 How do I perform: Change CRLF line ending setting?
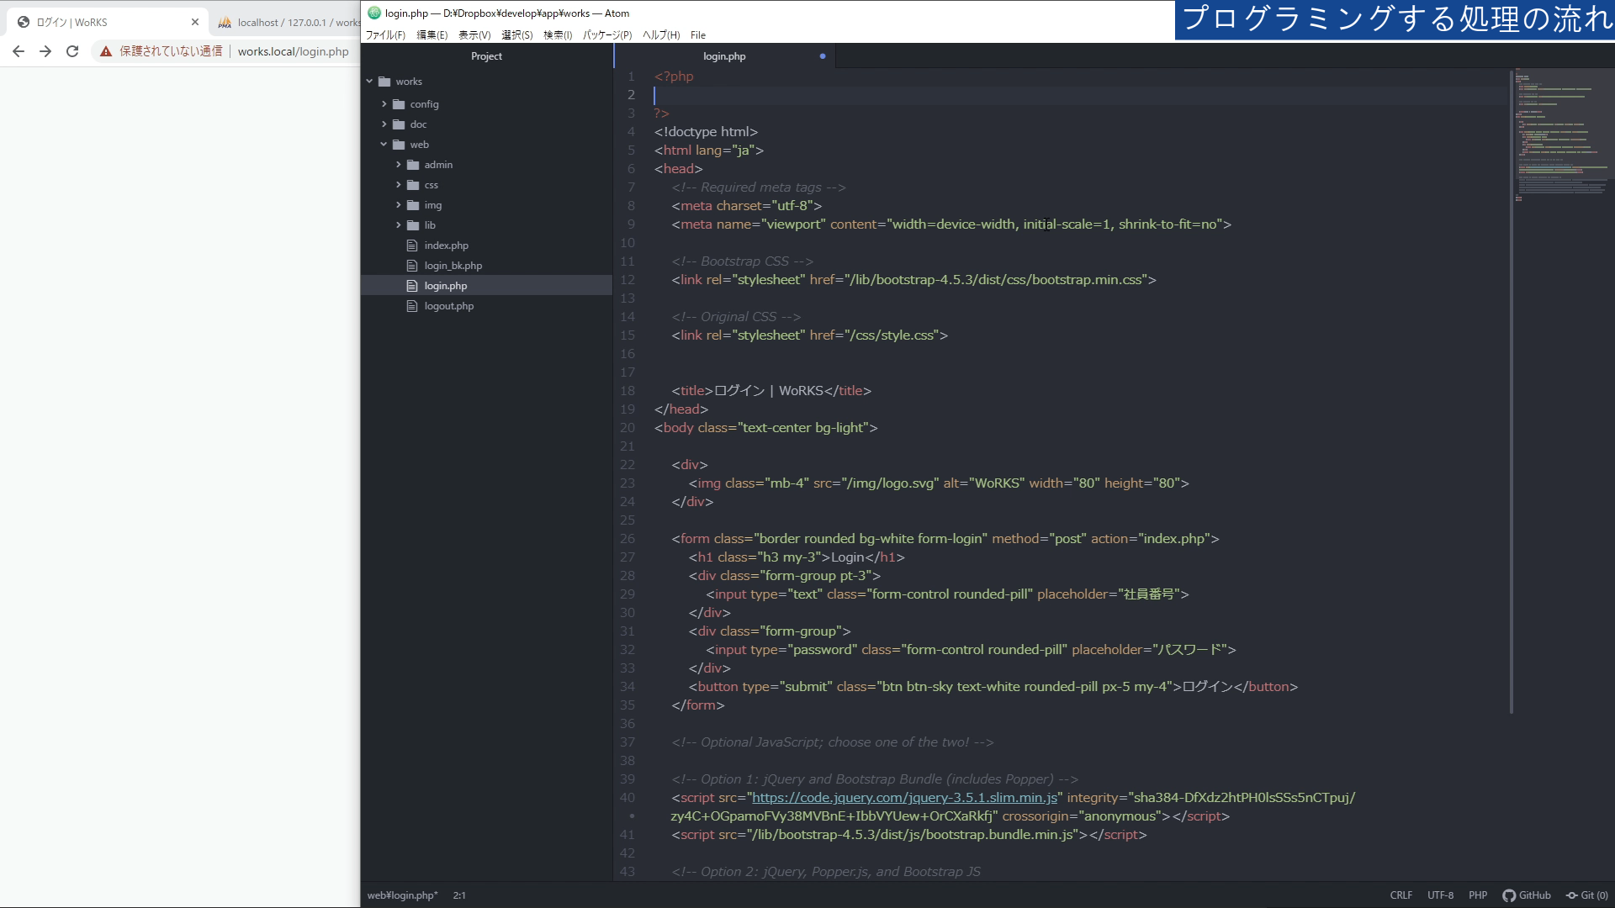tap(1401, 895)
